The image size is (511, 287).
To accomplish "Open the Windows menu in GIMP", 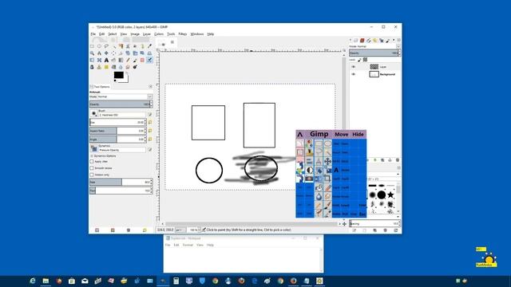I will [x=197, y=33].
